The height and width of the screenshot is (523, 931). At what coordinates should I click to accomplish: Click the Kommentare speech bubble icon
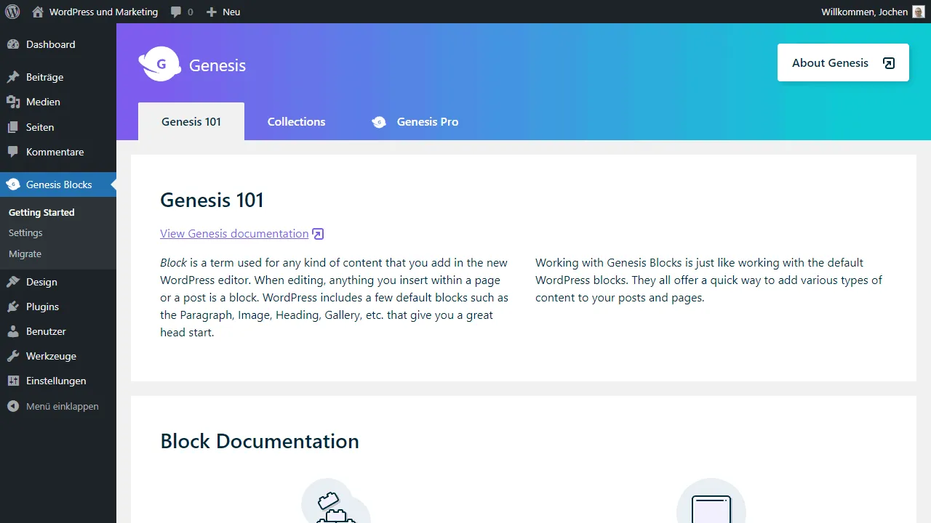(13, 152)
